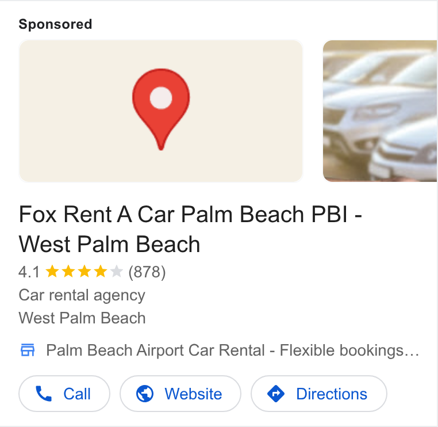438x427 pixels.
Task: Click the 4.1 rating number
Action: tap(29, 272)
